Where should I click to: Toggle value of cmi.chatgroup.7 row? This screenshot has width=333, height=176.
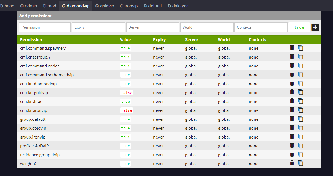coord(125,57)
